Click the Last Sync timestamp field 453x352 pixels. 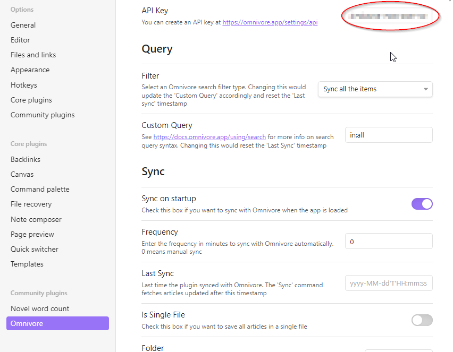(x=389, y=283)
